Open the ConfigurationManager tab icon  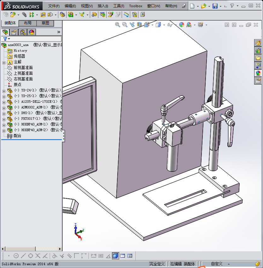23,32
